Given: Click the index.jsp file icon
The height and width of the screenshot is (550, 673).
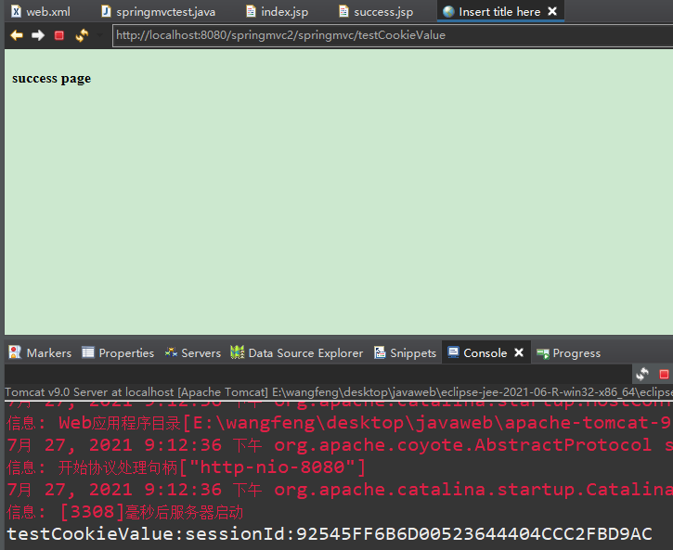Looking at the screenshot, I should click(251, 11).
